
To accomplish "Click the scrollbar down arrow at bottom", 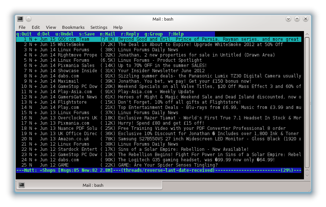I will pyautogui.click(x=307, y=176).
